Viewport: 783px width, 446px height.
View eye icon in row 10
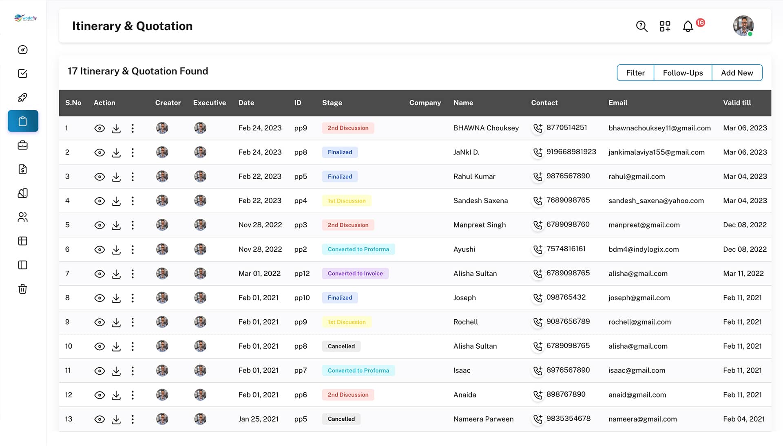click(x=100, y=347)
